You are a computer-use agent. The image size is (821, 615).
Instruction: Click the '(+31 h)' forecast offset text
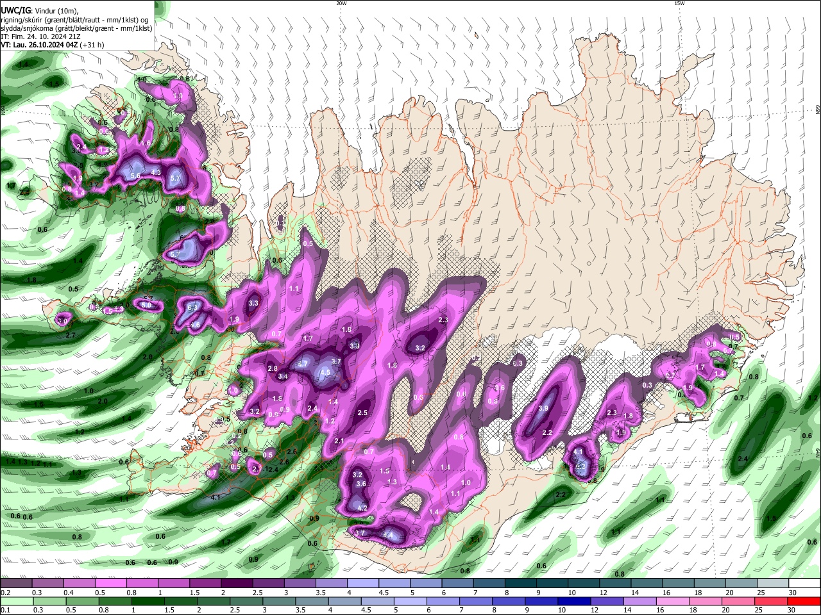point(92,45)
